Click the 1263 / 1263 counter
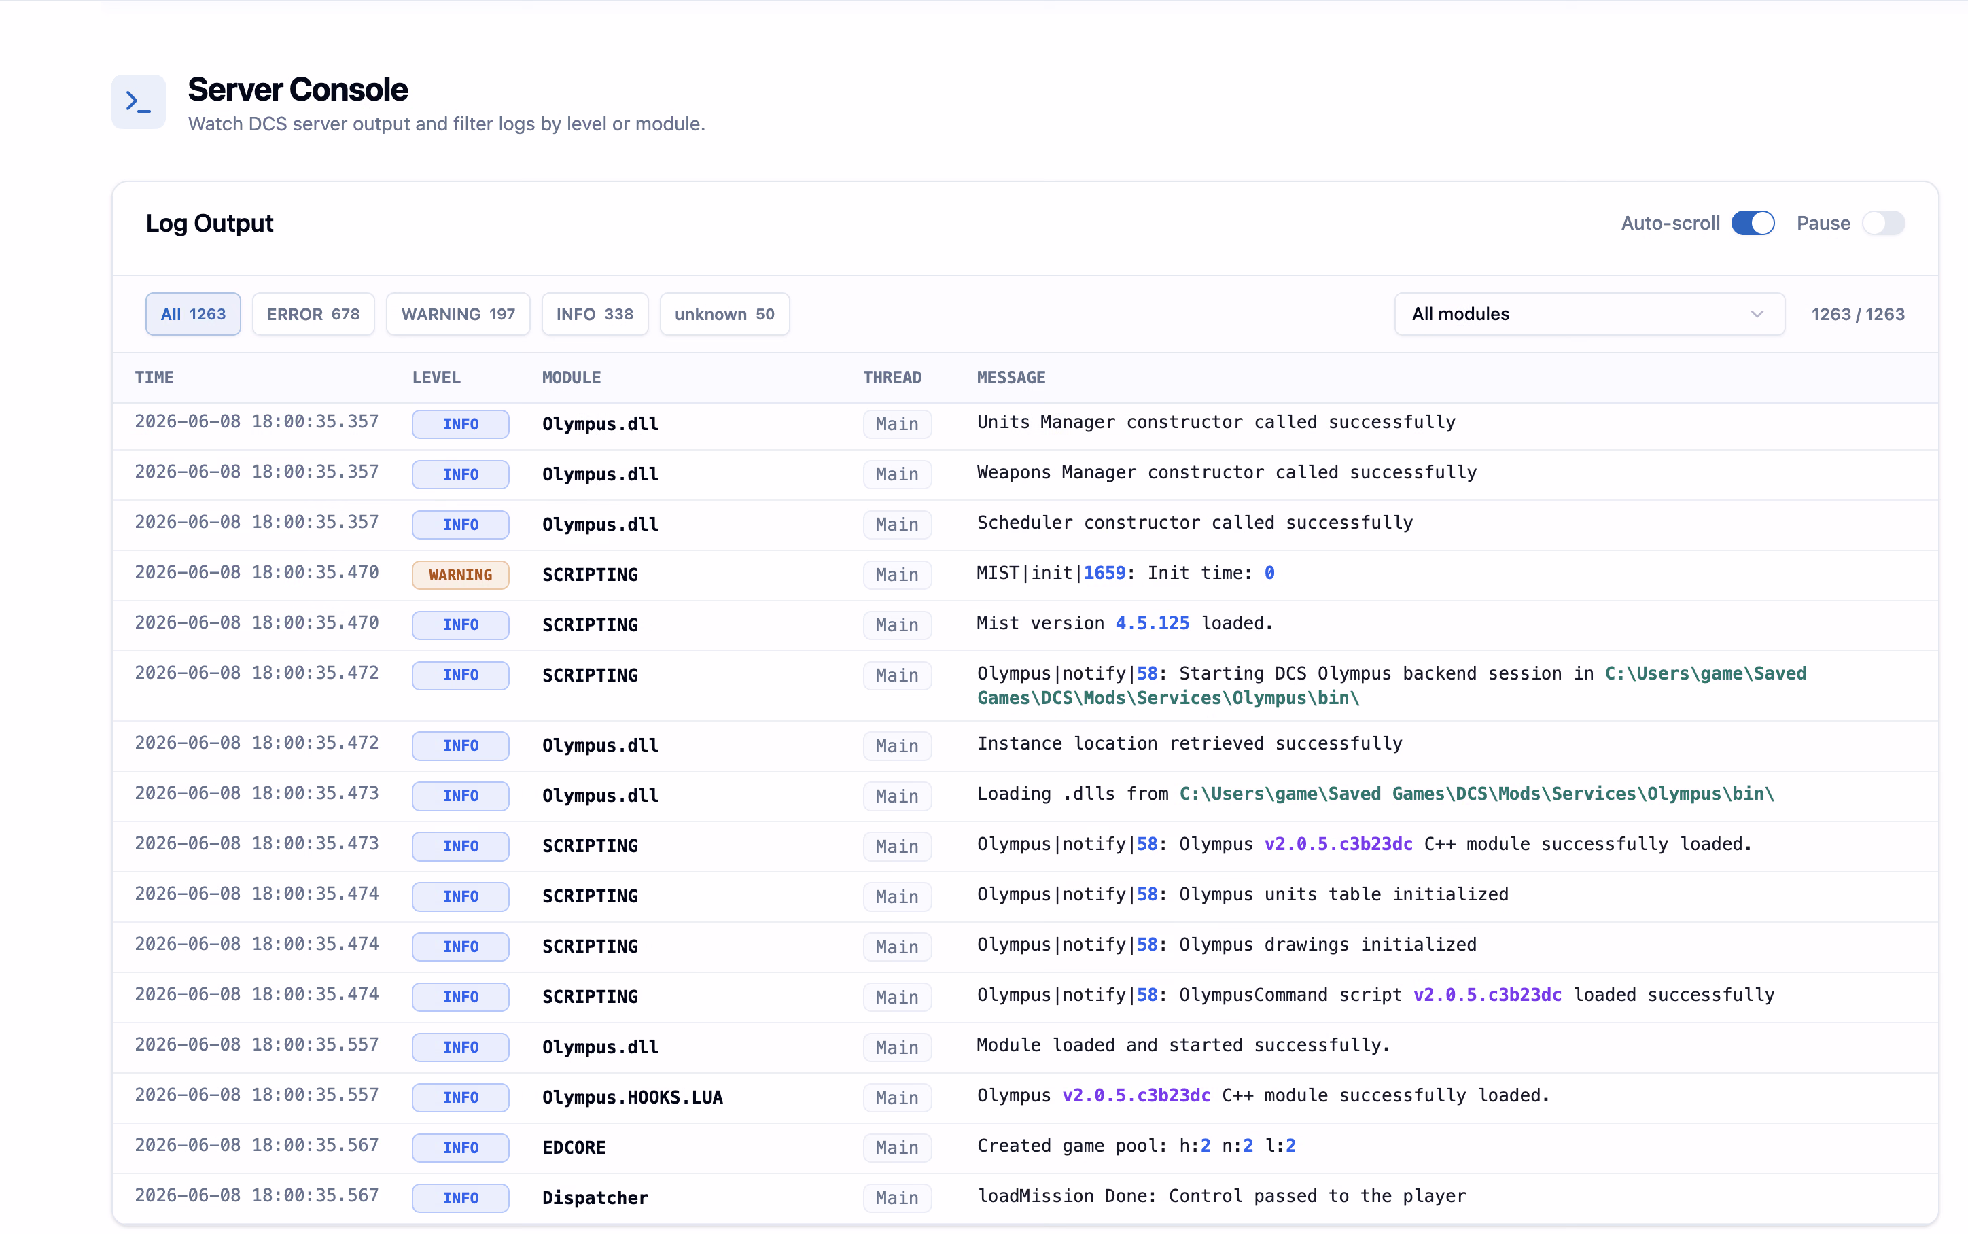The image size is (1968, 1234). (x=1858, y=314)
